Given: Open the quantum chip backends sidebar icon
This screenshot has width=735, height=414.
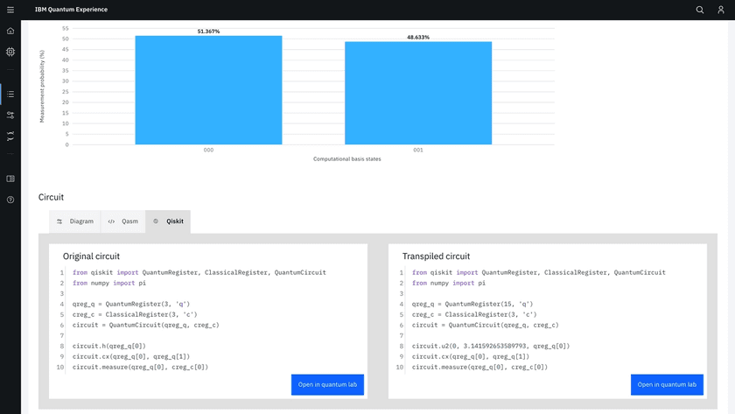Looking at the screenshot, I should (10, 52).
